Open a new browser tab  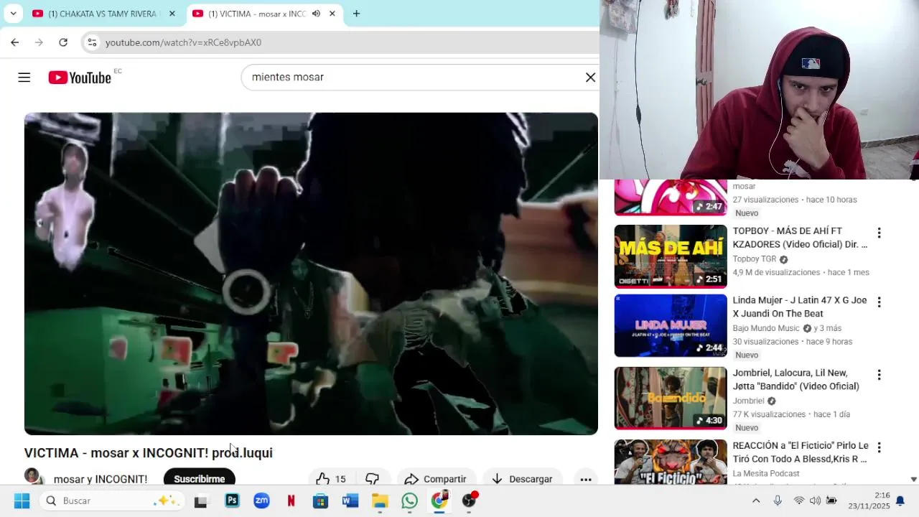coord(356,14)
